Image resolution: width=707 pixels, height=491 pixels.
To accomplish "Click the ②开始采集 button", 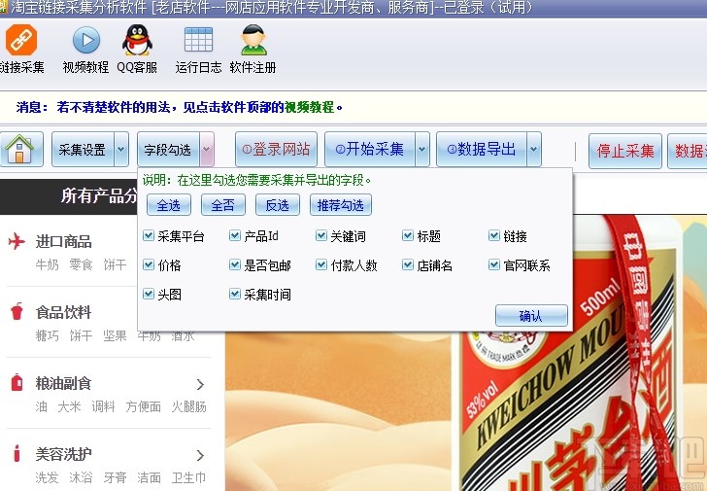I will pyautogui.click(x=370, y=150).
